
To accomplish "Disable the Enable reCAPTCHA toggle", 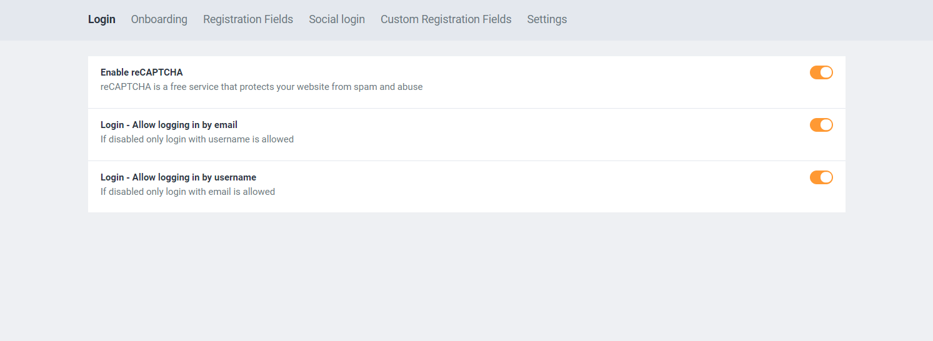I will 821,72.
